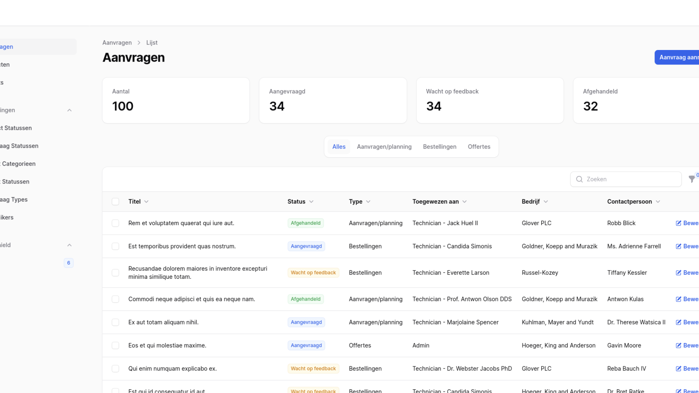The image size is (699, 393).
Task: Open the Offertes tab
Action: point(479,147)
